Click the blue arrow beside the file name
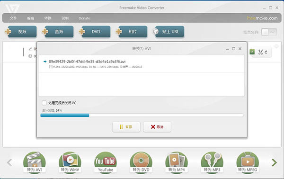 (45, 62)
